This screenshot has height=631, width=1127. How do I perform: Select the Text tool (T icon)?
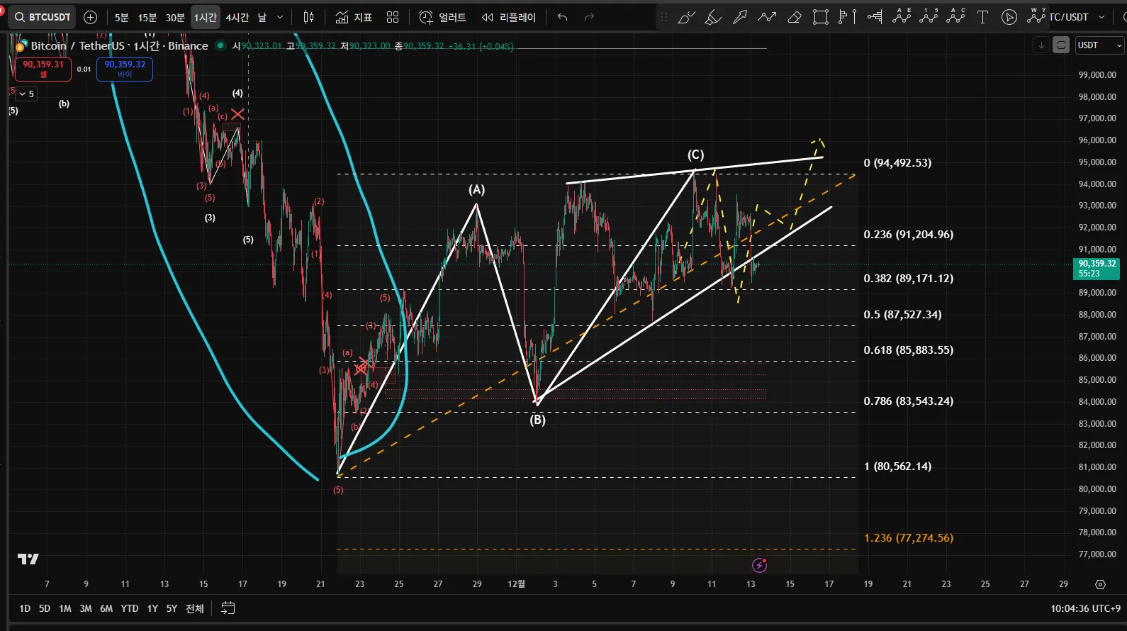pos(982,17)
